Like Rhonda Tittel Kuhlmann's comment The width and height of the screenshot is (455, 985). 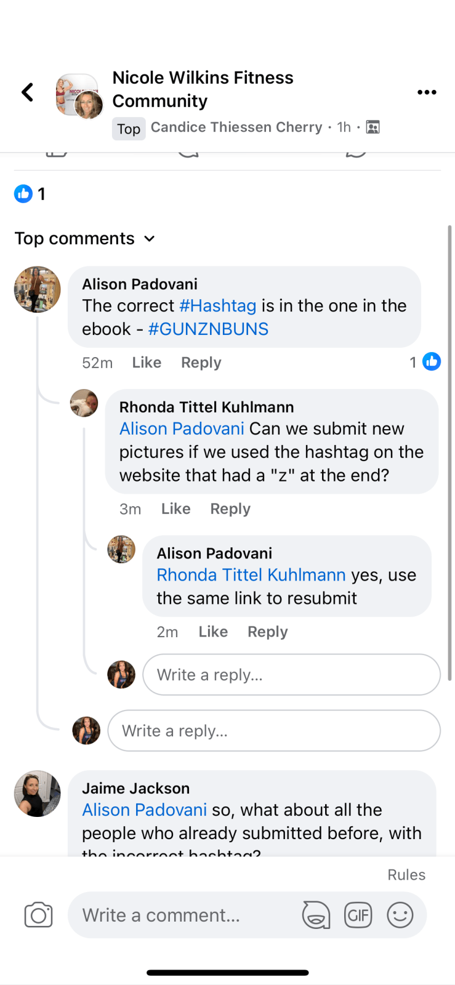point(175,509)
